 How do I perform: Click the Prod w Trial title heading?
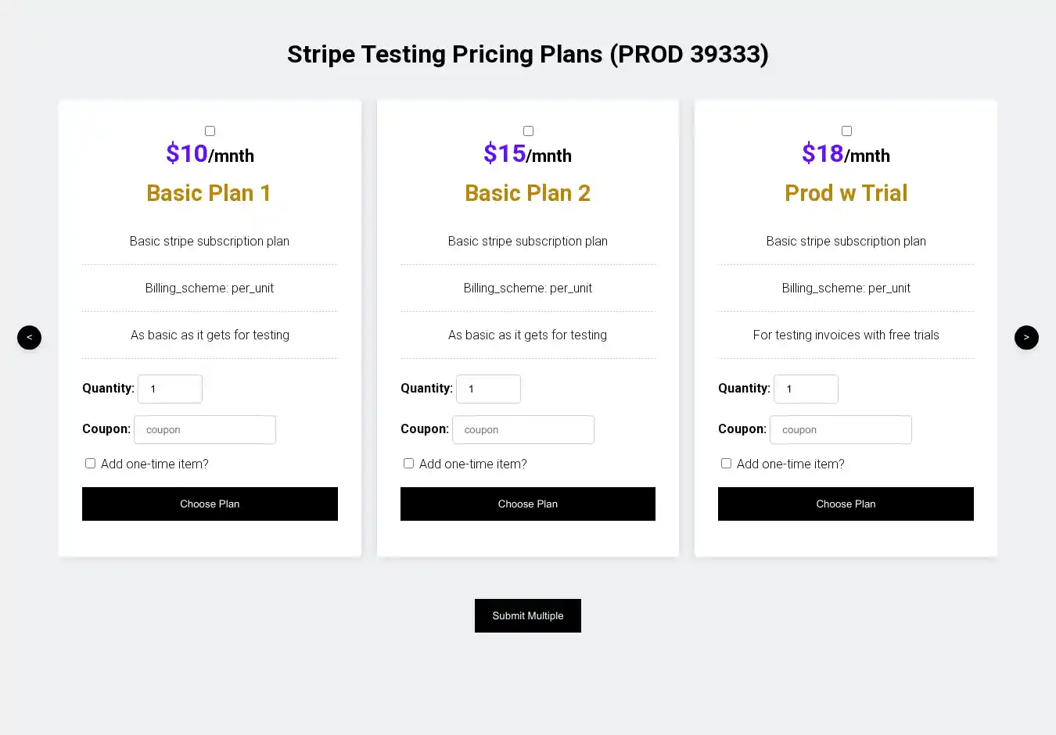pos(846,193)
